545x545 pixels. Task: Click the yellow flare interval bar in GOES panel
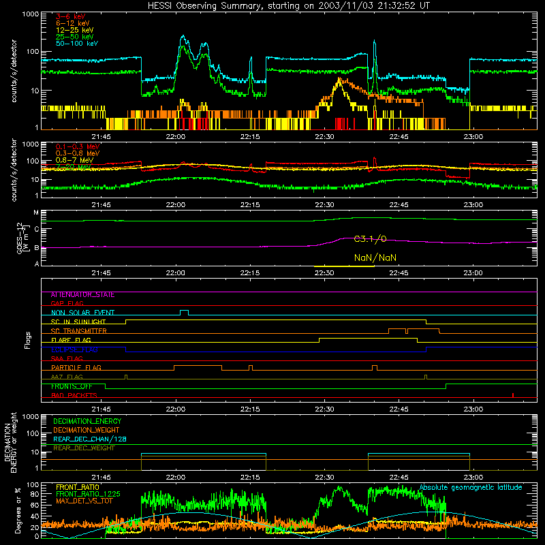click(344, 266)
